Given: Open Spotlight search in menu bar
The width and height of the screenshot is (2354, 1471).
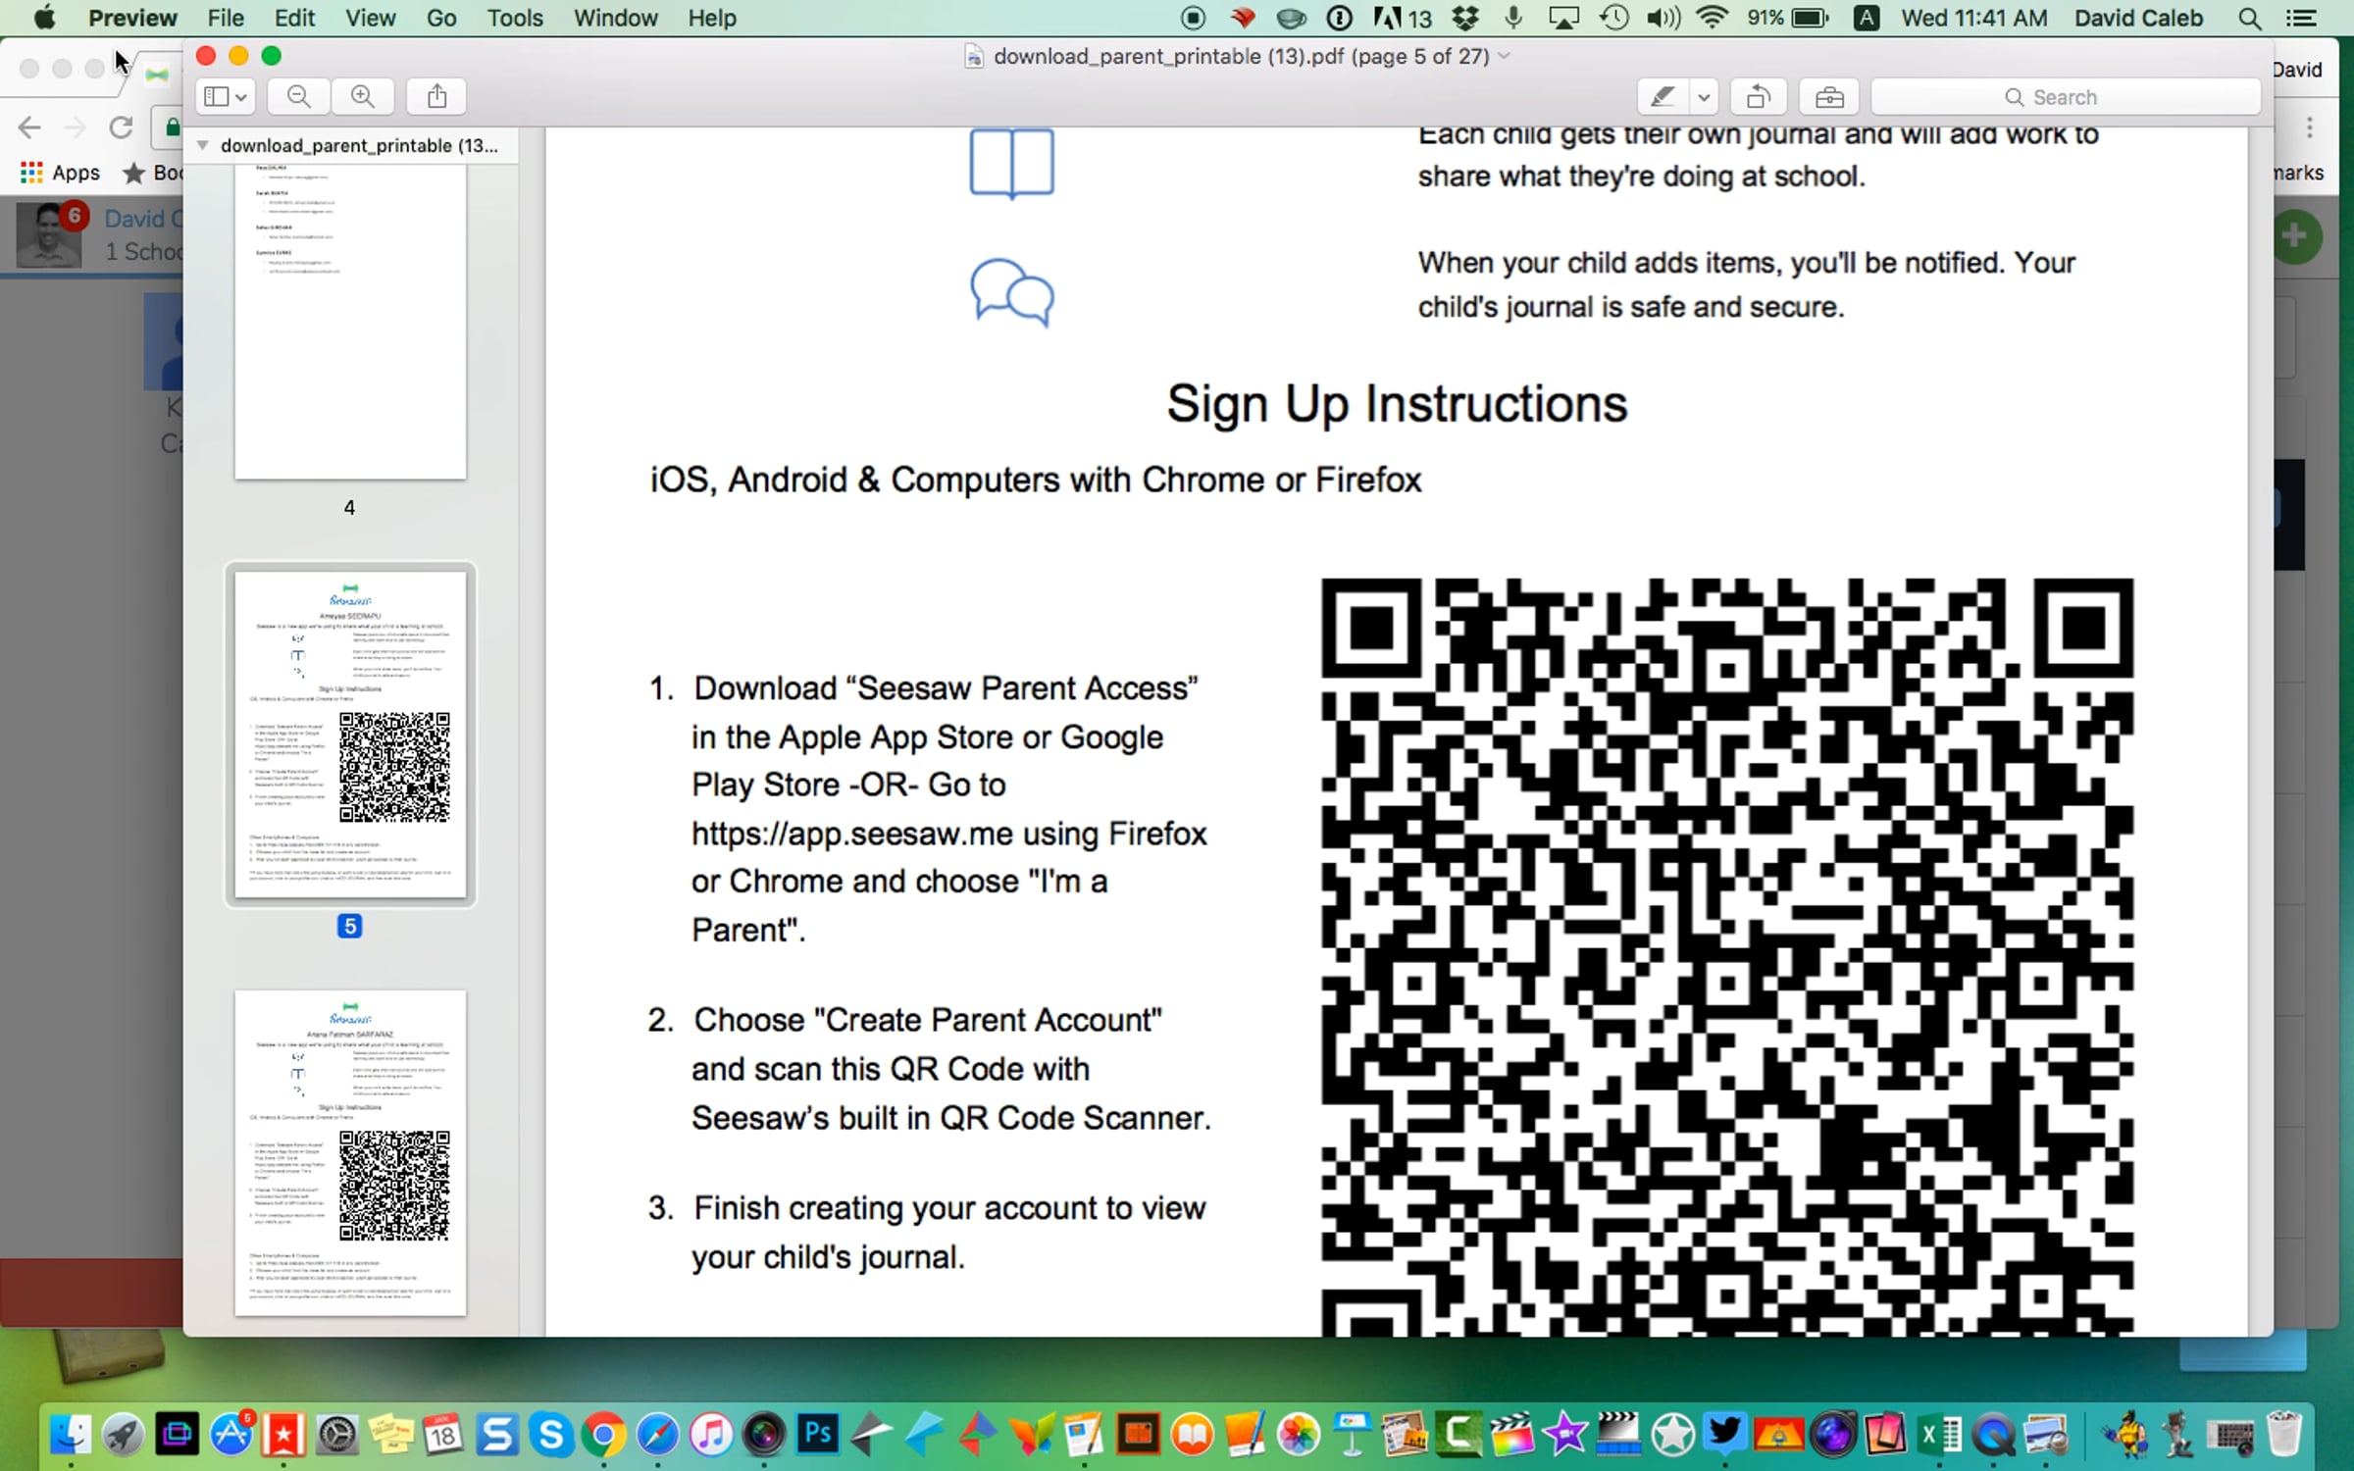Looking at the screenshot, I should coord(2250,18).
